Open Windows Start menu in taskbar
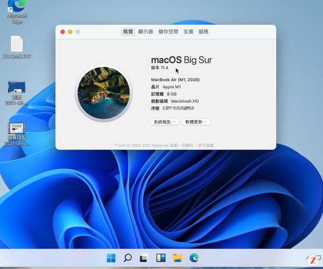The image size is (323, 269). (111, 258)
